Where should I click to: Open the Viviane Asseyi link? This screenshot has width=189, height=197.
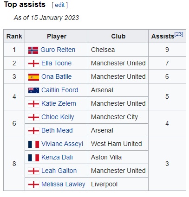coord(62,144)
